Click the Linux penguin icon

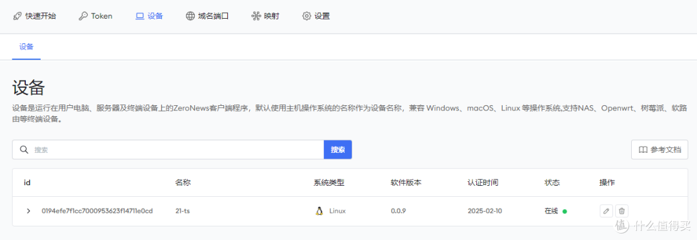[x=319, y=211]
